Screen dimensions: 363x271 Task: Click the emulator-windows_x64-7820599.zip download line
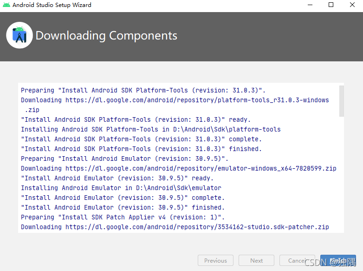pos(179,168)
